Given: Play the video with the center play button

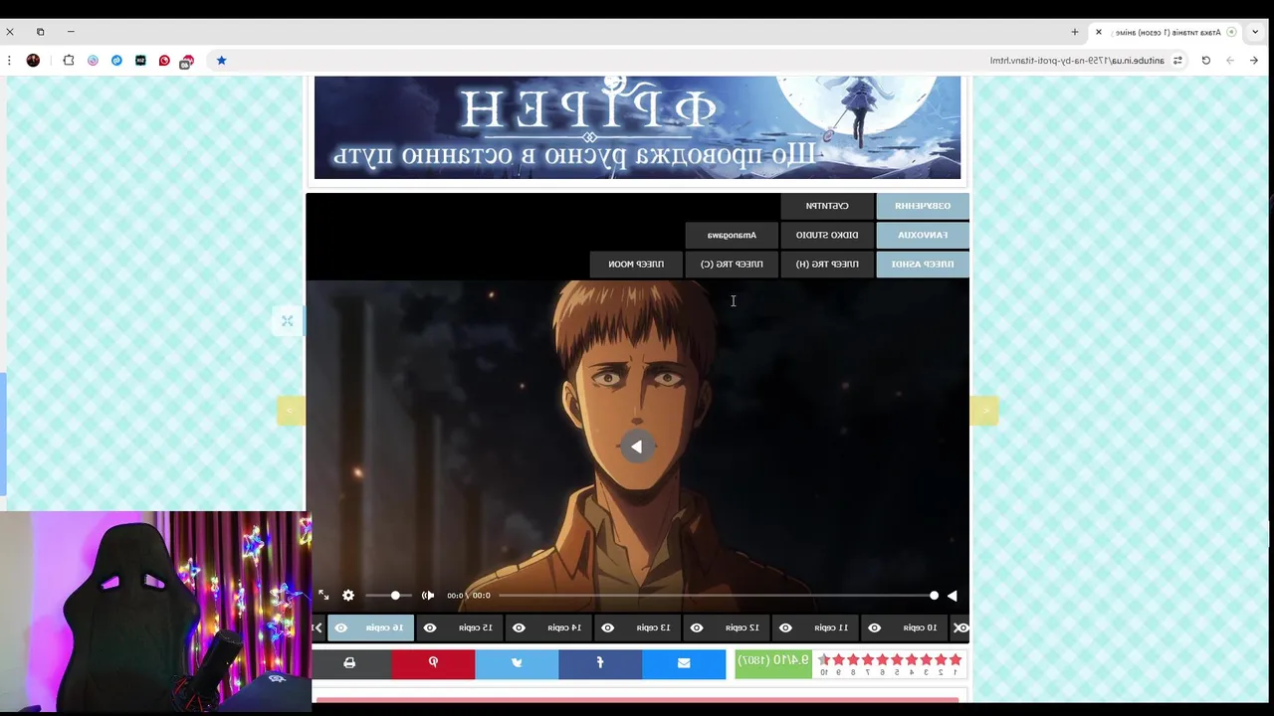Looking at the screenshot, I should [637, 447].
